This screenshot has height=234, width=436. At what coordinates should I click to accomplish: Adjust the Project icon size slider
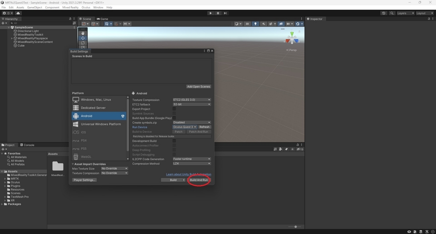[295, 227]
